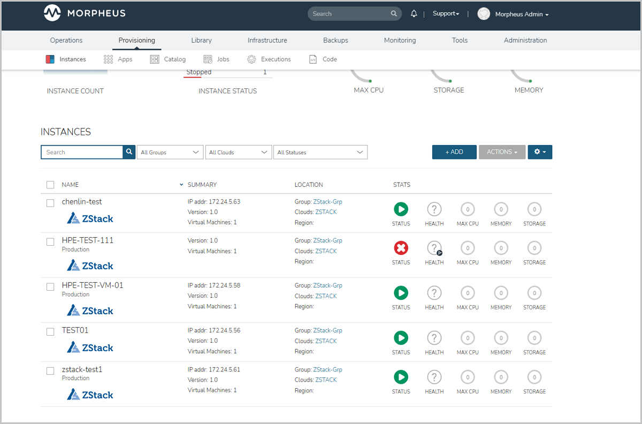Viewport: 642px width, 424px height.
Task: Click the Morpheus logo in header
Action: pyautogui.click(x=52, y=14)
